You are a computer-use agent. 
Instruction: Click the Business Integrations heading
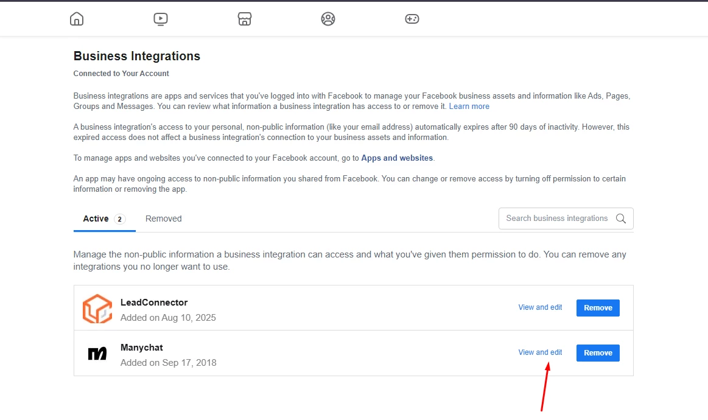[137, 56]
